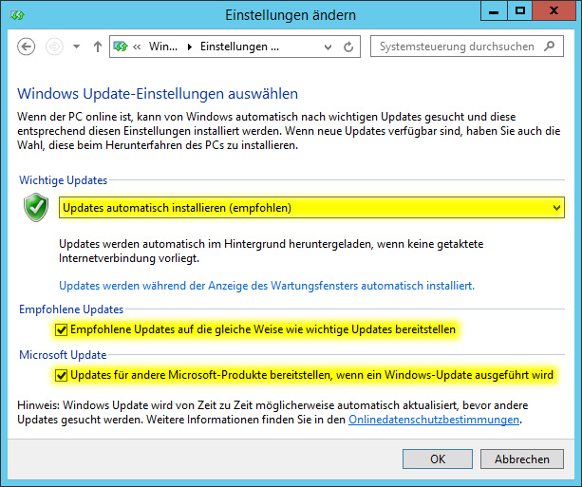This screenshot has width=582, height=487.
Task: Click the 'Einstellungen ...' breadcrumb segment
Action: [x=239, y=47]
